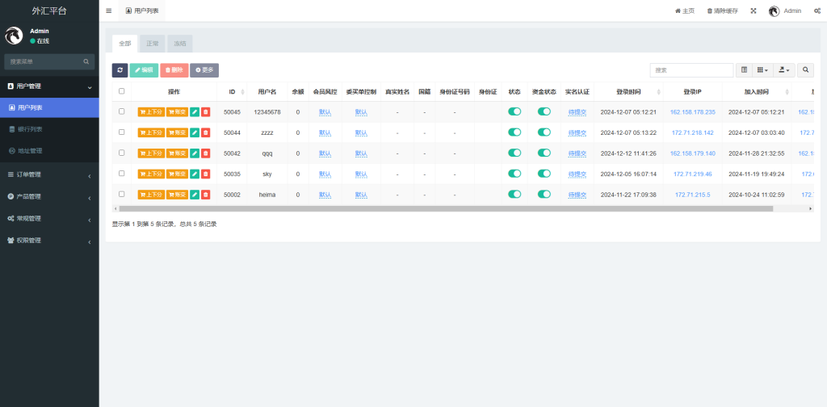The height and width of the screenshot is (407, 827).
Task: Open the columns grid dropdown
Action: [762, 70]
